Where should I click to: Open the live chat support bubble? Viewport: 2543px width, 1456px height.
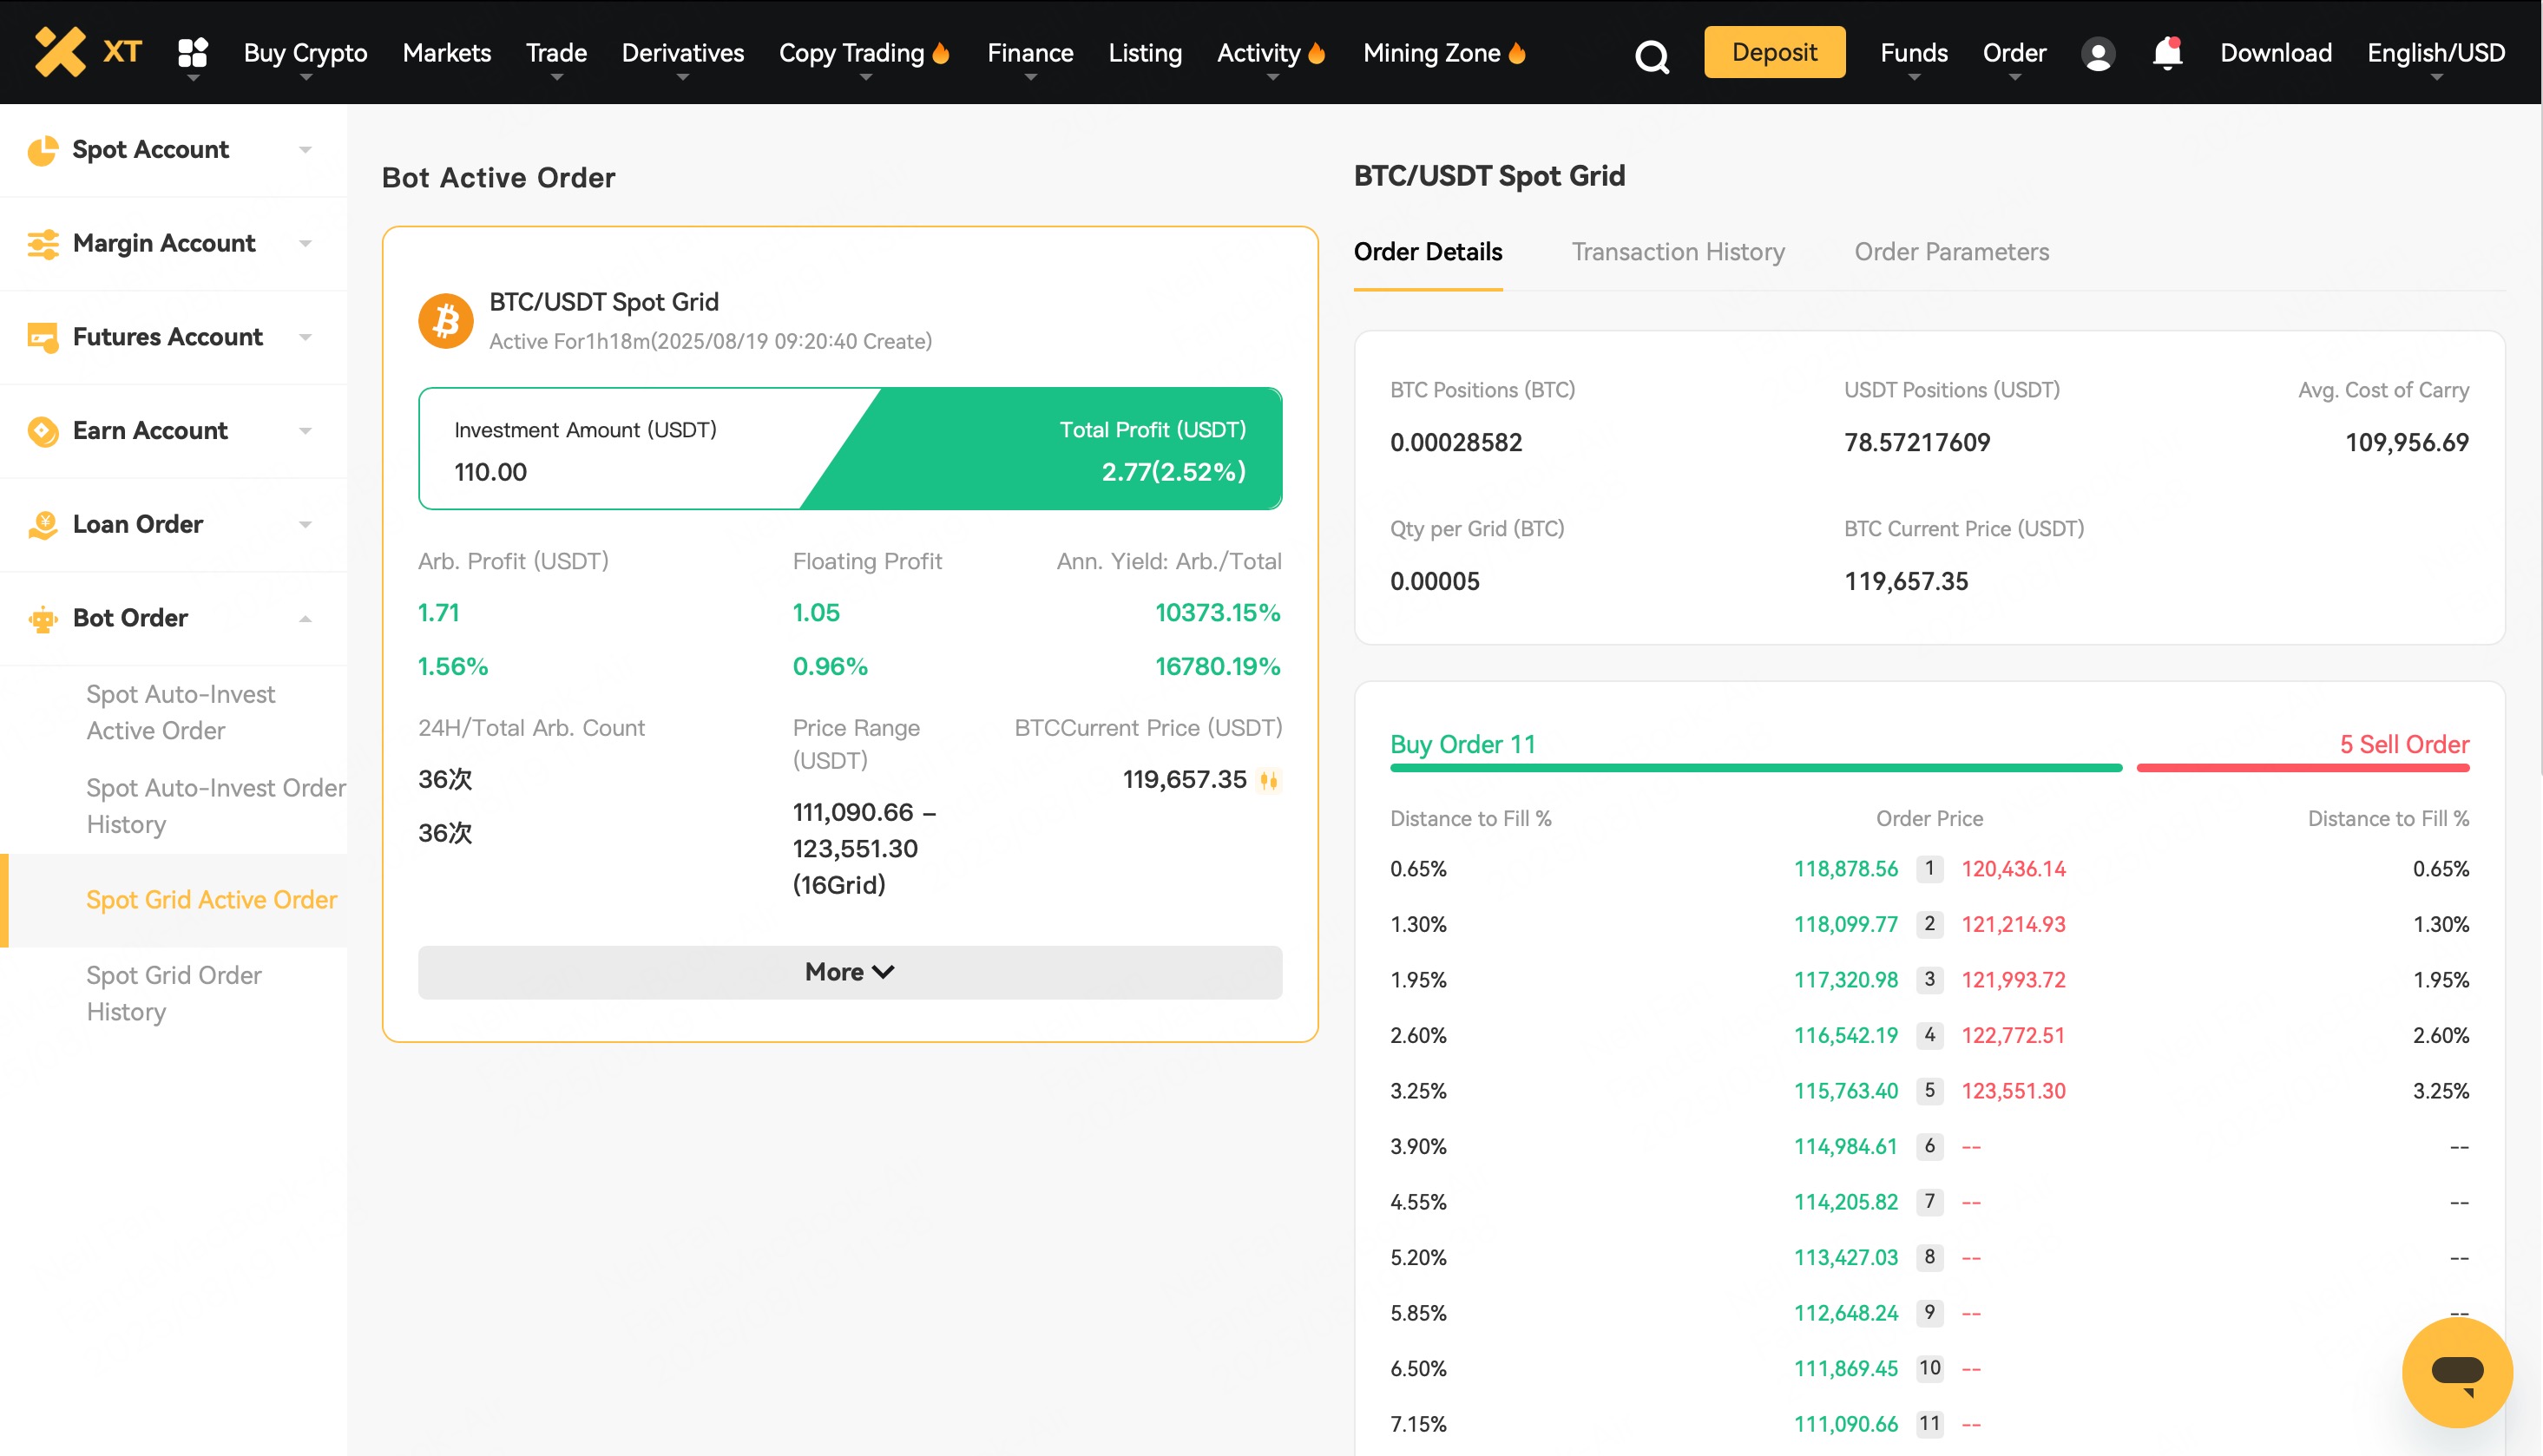pyautogui.click(x=2456, y=1372)
